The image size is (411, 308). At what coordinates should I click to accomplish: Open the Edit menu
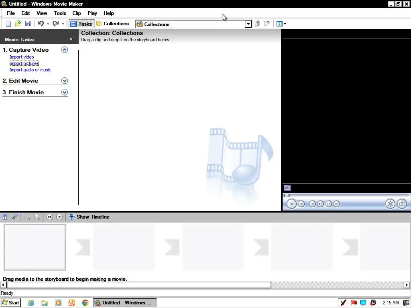coord(25,13)
